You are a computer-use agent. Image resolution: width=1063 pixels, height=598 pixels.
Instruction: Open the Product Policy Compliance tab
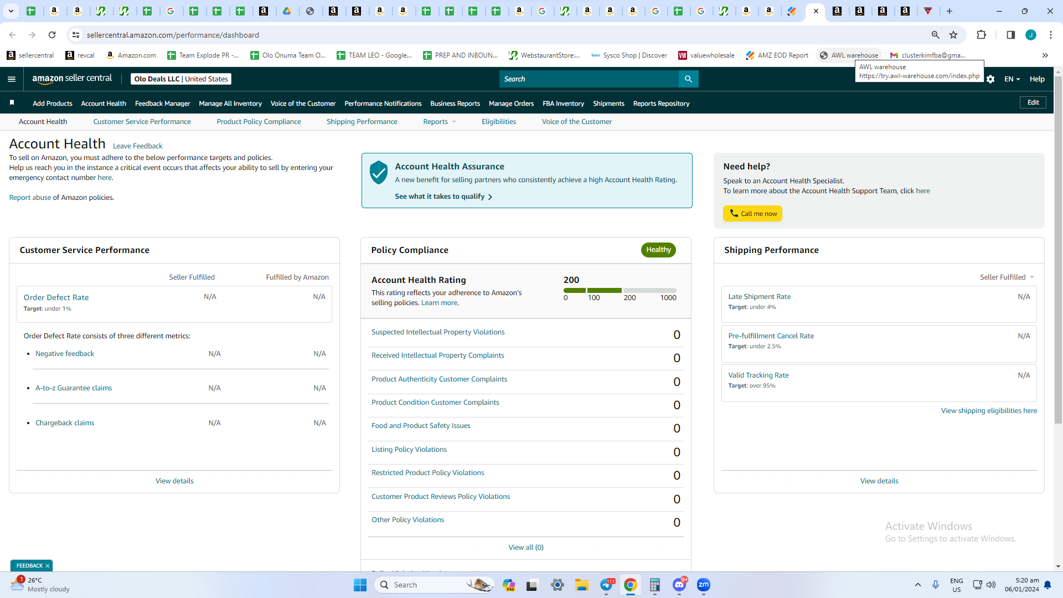pyautogui.click(x=259, y=122)
